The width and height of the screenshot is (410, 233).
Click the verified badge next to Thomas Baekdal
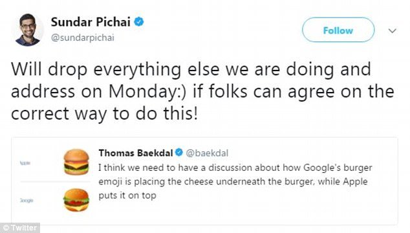(x=179, y=152)
